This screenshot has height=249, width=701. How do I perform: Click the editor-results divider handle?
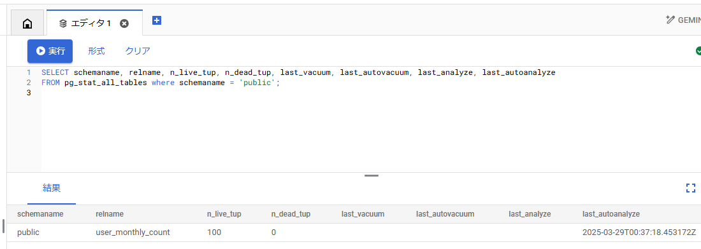(x=371, y=175)
